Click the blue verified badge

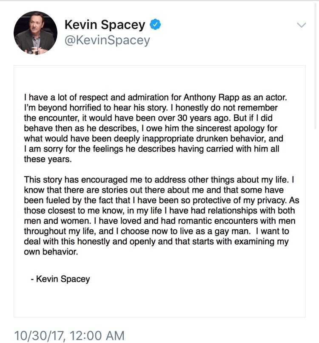coord(155,25)
